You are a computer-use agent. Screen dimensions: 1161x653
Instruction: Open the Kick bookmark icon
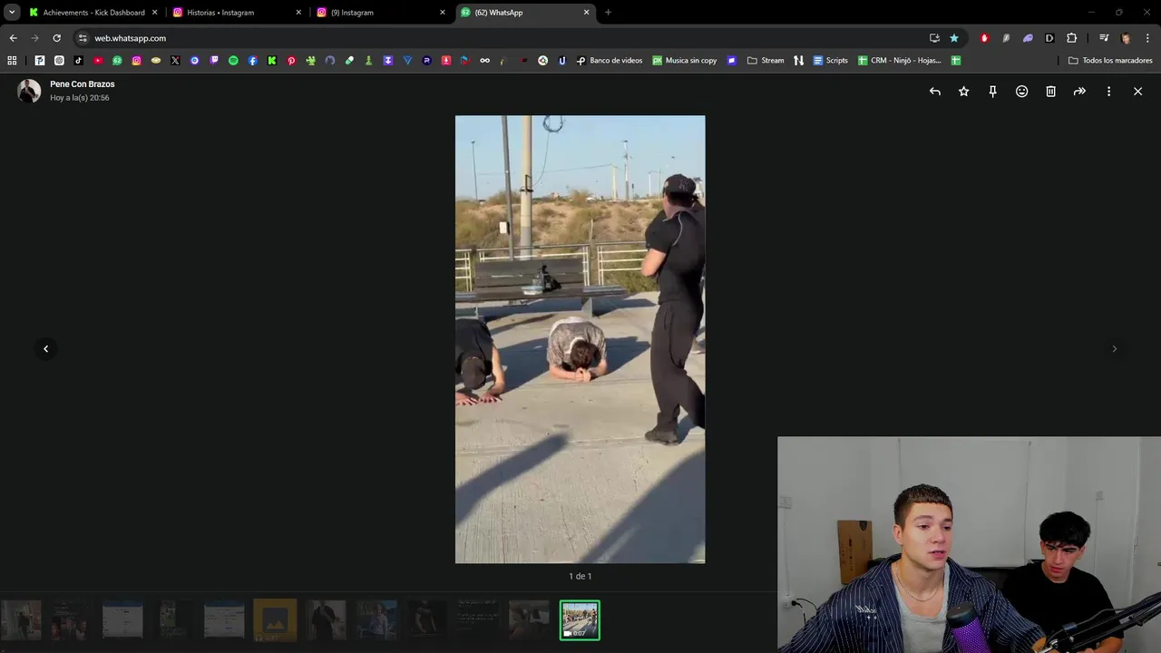click(272, 61)
